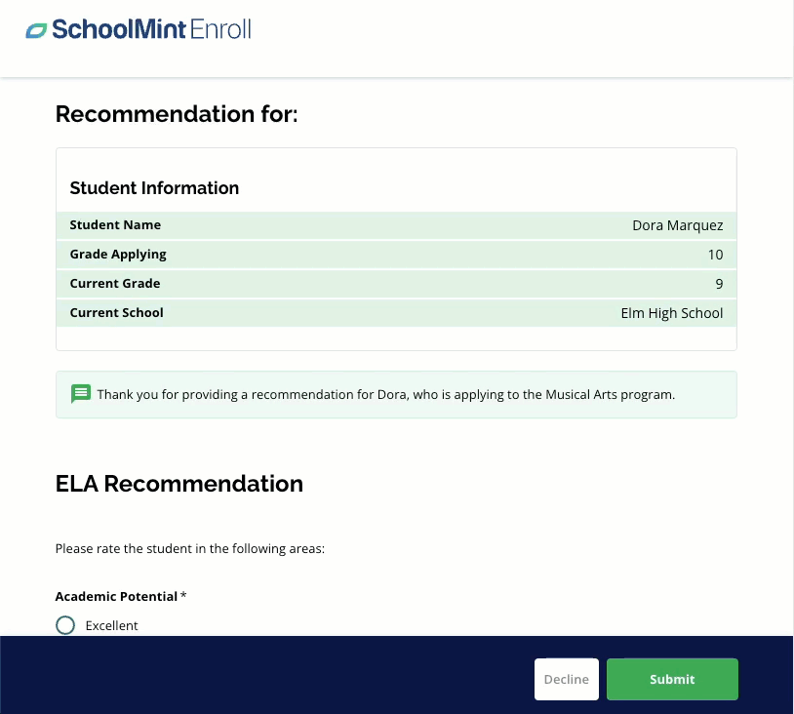This screenshot has height=714, width=794.
Task: Click the SchoolMint Enroll logo text
Action: tap(151, 29)
